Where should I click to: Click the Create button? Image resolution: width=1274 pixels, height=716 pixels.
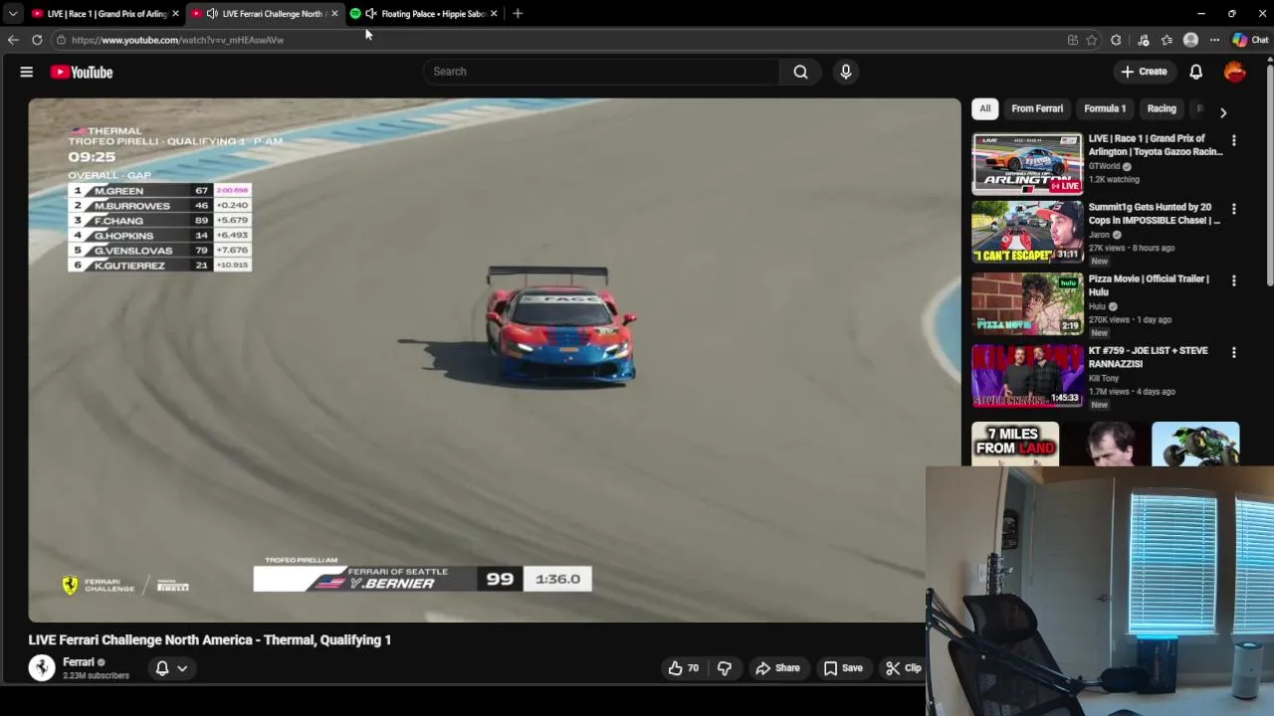tap(1144, 72)
